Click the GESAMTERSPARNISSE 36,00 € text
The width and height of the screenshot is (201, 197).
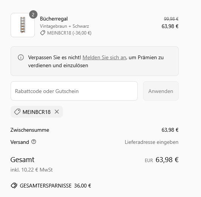[55, 186]
